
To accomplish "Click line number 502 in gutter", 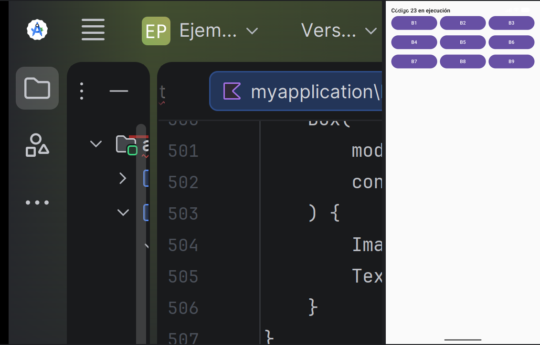I will (183, 183).
